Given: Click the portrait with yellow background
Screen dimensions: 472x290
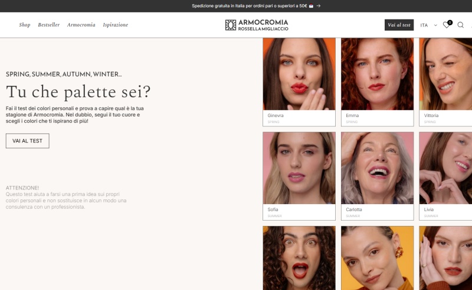Looking at the screenshot, I should (377, 258).
